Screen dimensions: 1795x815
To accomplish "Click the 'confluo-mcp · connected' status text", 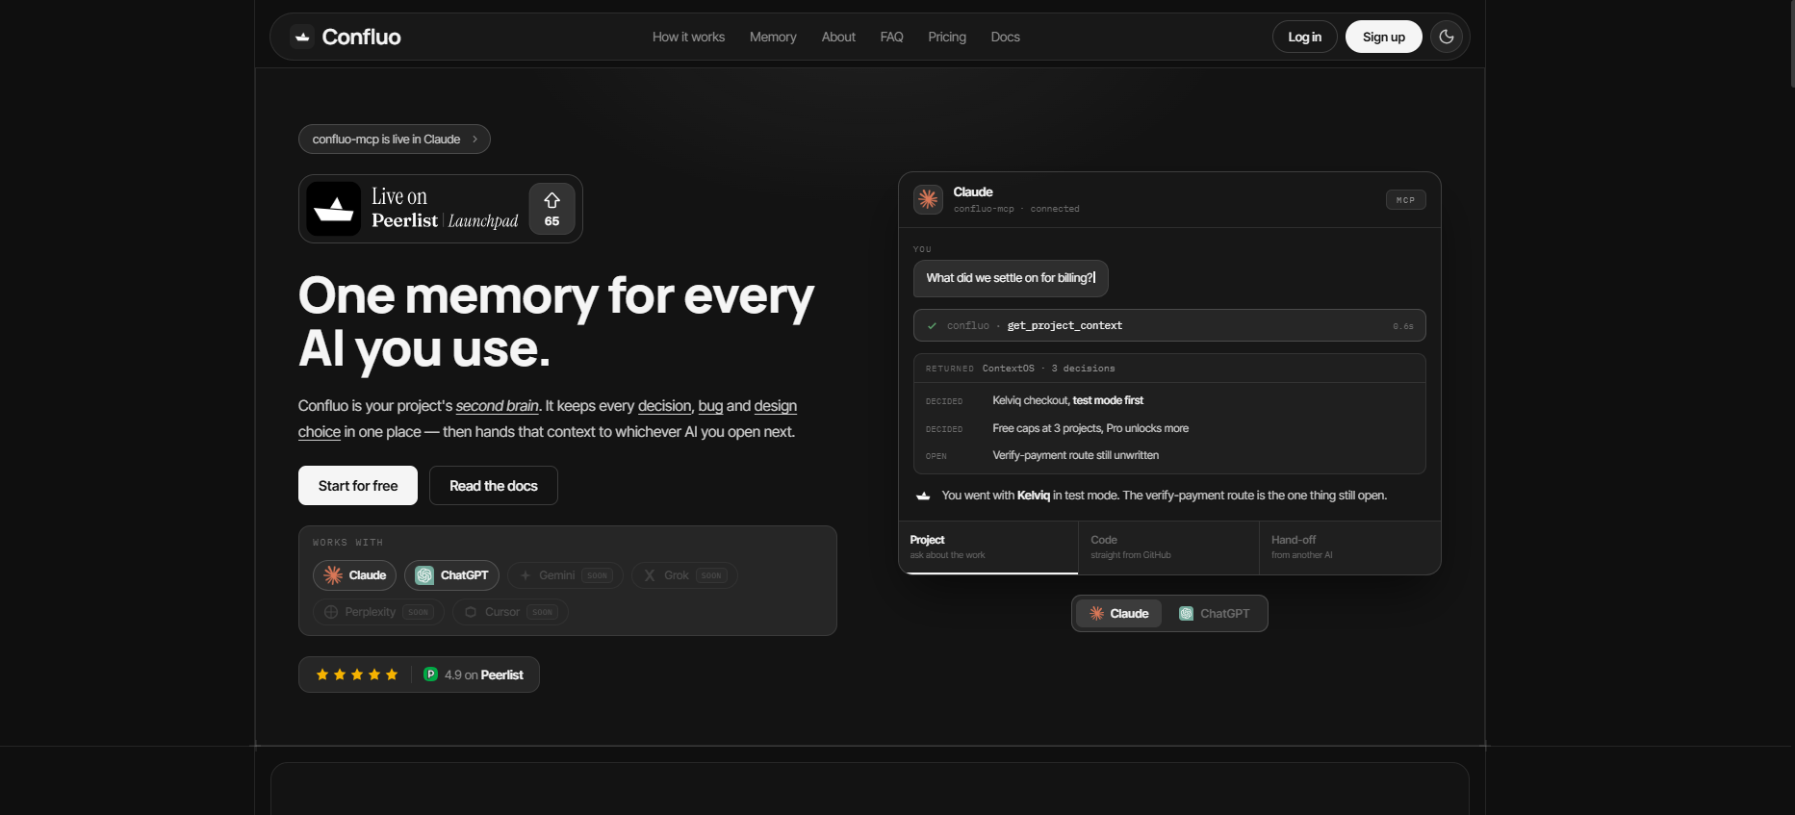I will coord(1016,209).
